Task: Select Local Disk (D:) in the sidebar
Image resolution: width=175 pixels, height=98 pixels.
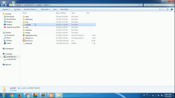Action: coord(11,59)
